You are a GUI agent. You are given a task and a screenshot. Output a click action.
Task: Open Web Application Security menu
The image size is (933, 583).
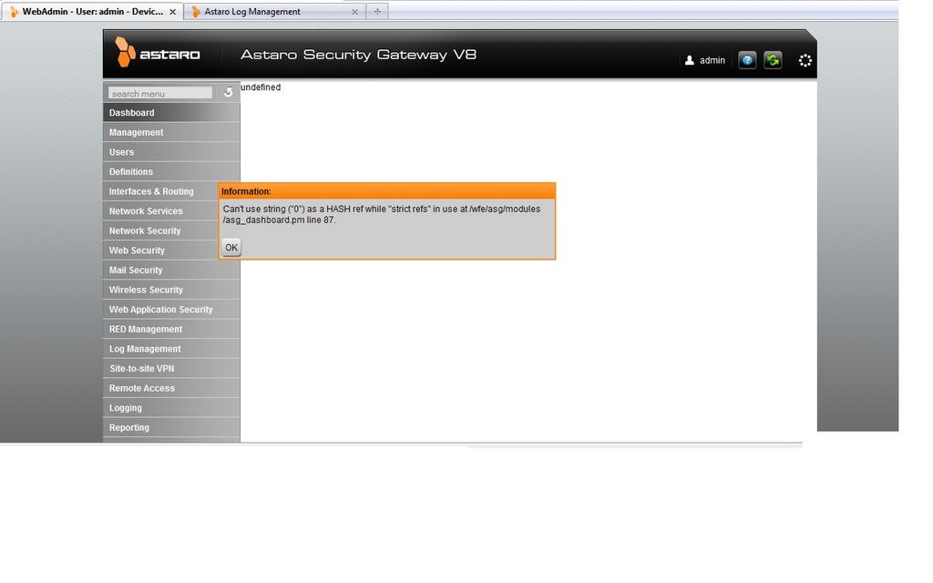pyautogui.click(x=171, y=309)
